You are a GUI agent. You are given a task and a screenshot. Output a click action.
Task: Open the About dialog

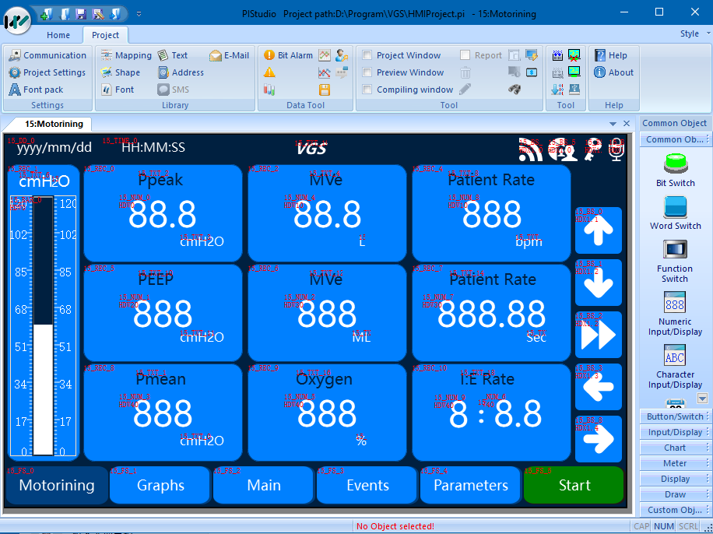pyautogui.click(x=613, y=72)
